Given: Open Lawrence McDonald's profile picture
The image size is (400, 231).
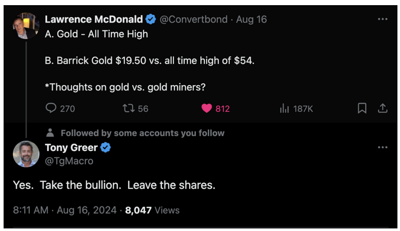Looking at the screenshot, I should (x=26, y=26).
